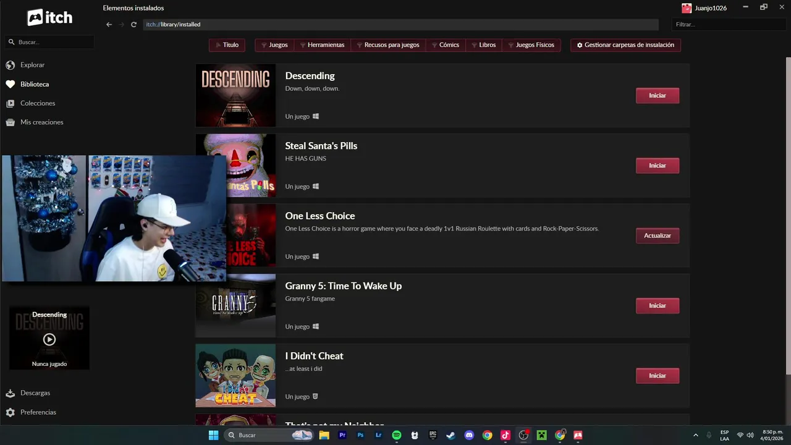Image resolution: width=791 pixels, height=445 pixels.
Task: Filter by Cómics
Action: [x=445, y=45]
